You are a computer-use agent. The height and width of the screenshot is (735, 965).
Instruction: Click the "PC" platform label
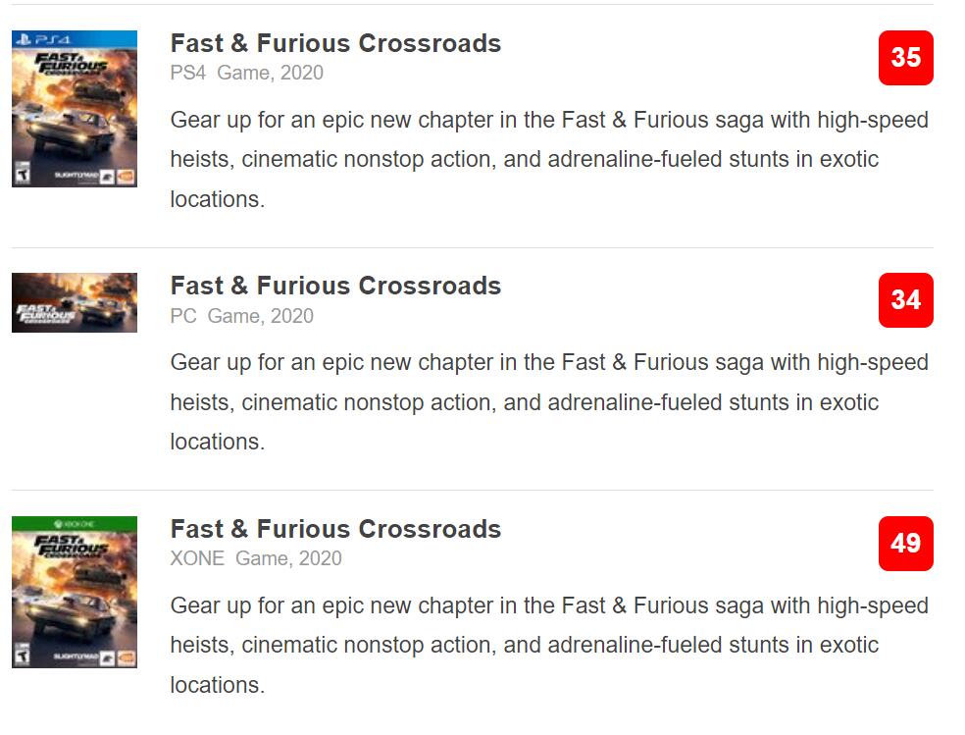pyautogui.click(x=183, y=316)
